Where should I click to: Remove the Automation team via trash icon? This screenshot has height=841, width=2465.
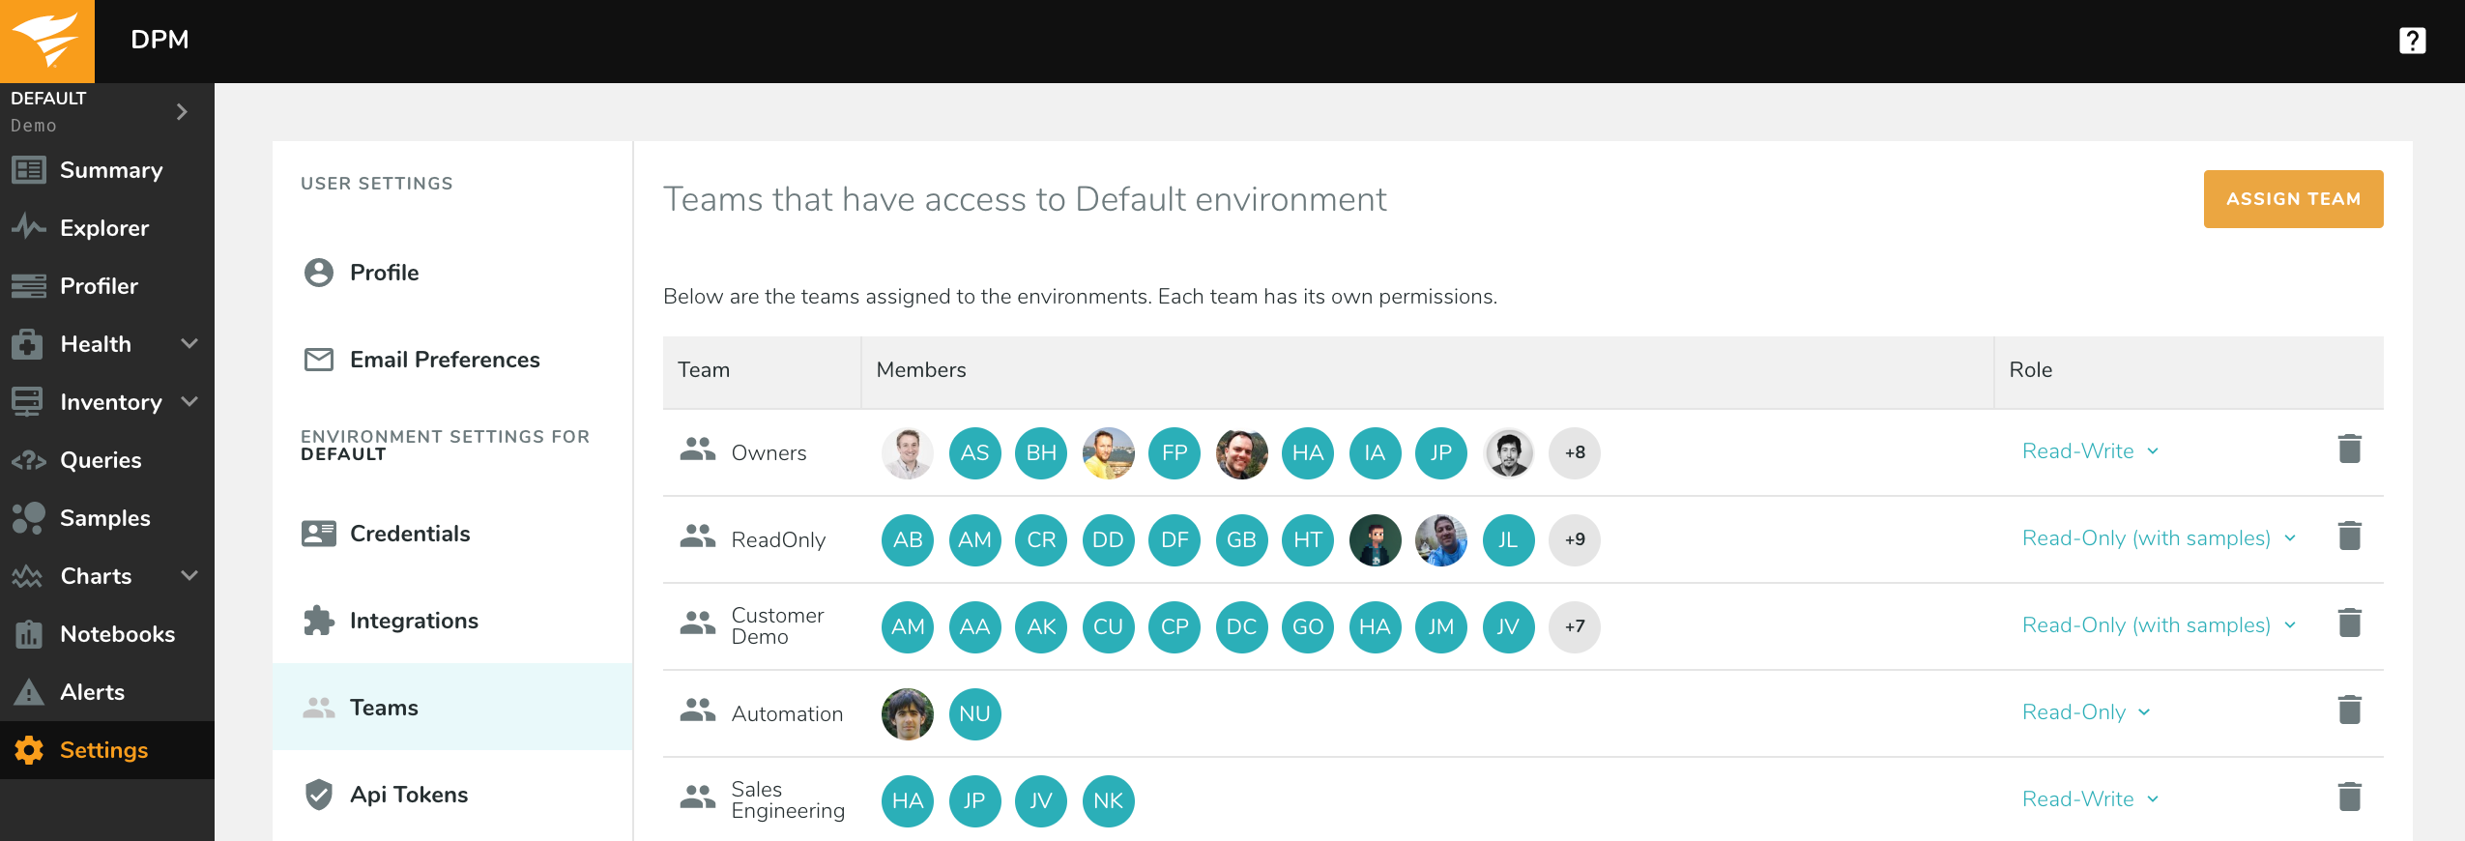coord(2349,710)
